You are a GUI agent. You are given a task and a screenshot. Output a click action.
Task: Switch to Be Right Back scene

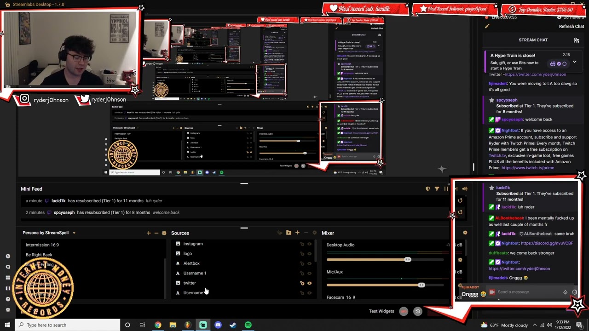(x=39, y=255)
